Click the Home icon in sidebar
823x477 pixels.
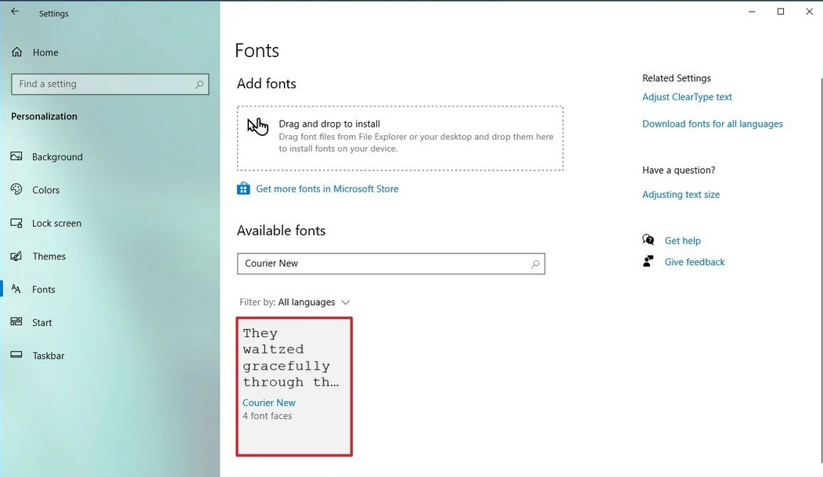click(x=16, y=52)
